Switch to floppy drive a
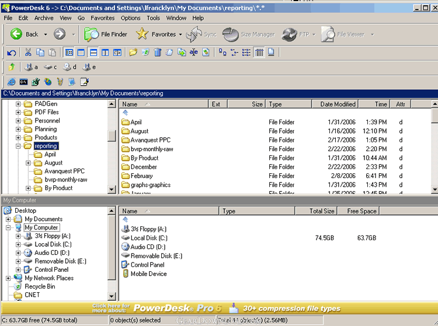The width and height of the screenshot is (438, 326). point(31,67)
